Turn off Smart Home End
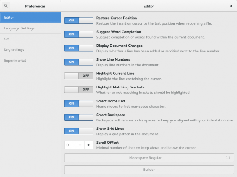Viewport: 237px width, 177px height. click(x=78, y=103)
